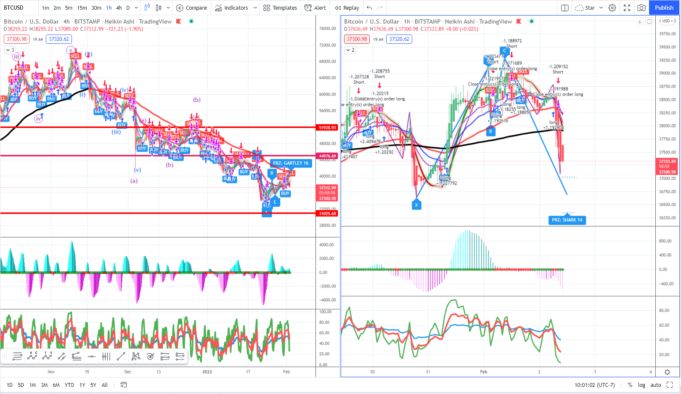The height and width of the screenshot is (394, 681).
Task: Redo the last chart action
Action: [x=380, y=8]
